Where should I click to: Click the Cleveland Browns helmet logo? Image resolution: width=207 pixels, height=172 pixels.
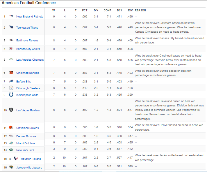pyautogui.click(x=11, y=127)
